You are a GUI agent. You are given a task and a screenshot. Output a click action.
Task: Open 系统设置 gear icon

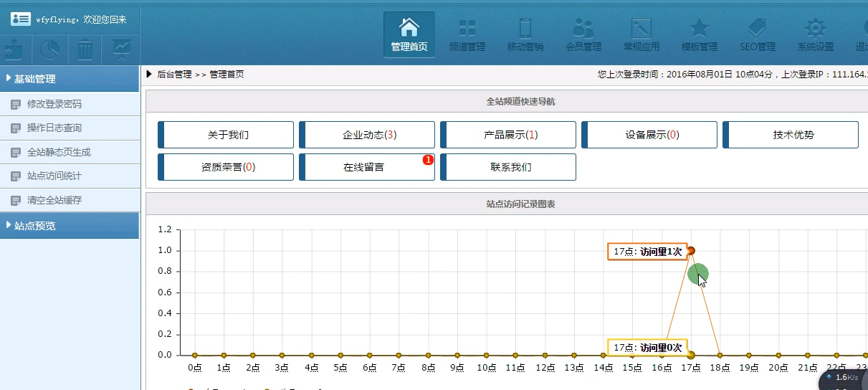815,29
